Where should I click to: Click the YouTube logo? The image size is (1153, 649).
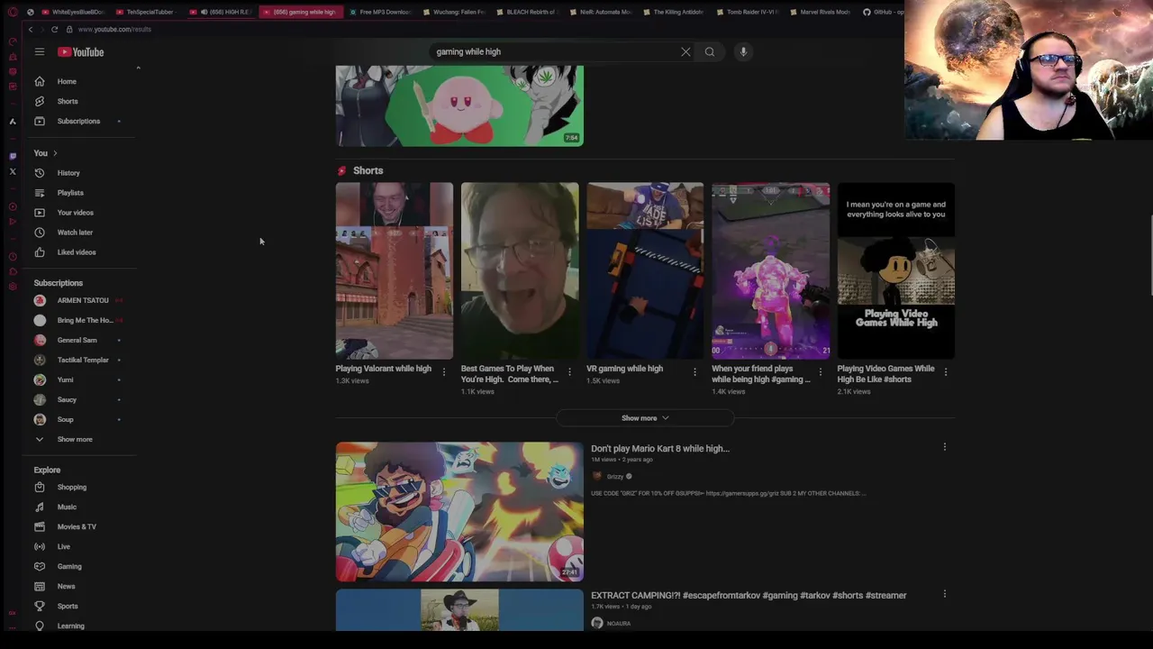[x=81, y=52]
